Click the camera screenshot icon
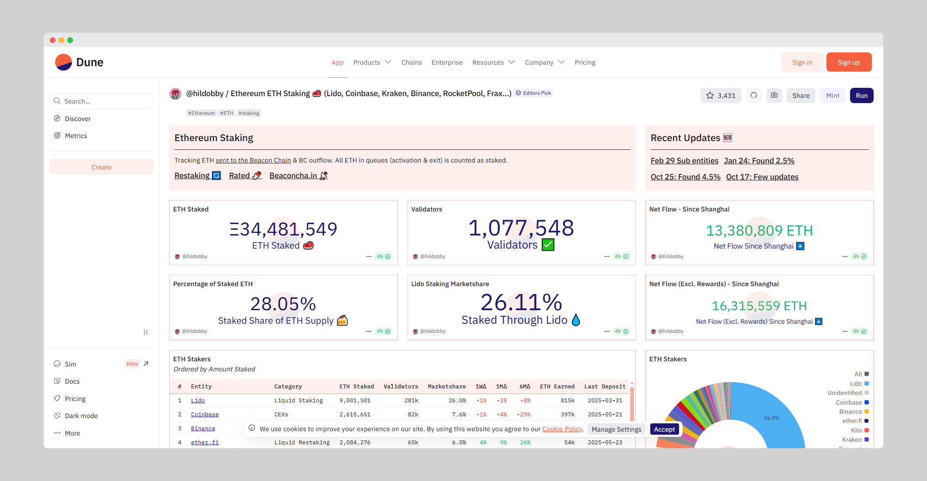Screen dimensions: 927x481 pos(774,95)
